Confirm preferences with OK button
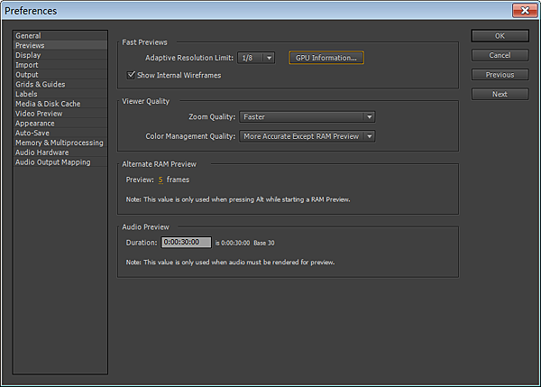This screenshot has width=541, height=387. 500,36
